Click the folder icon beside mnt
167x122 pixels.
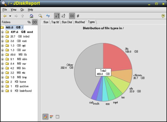tap(7, 32)
